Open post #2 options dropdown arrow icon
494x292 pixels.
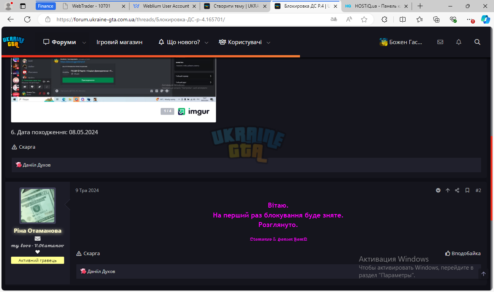[438, 190]
